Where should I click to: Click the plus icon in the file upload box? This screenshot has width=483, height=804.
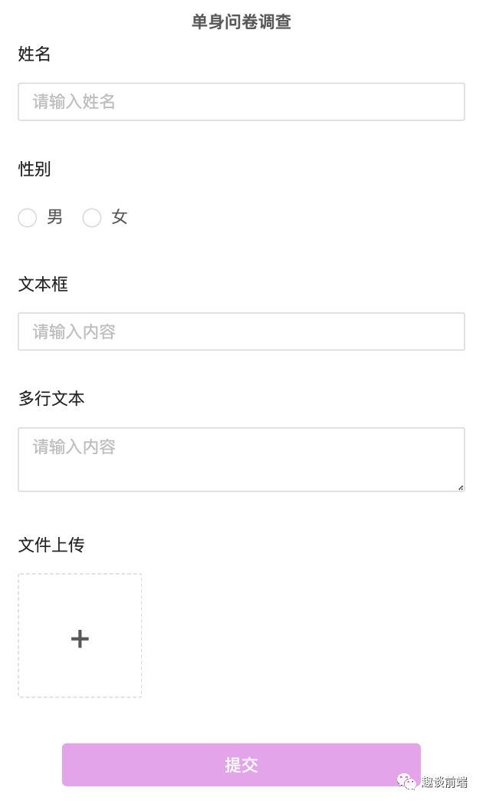pyautogui.click(x=80, y=638)
